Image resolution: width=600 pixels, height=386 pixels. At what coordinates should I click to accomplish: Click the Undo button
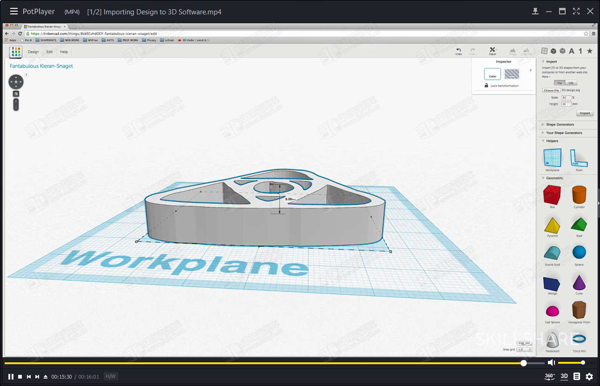coord(459,51)
